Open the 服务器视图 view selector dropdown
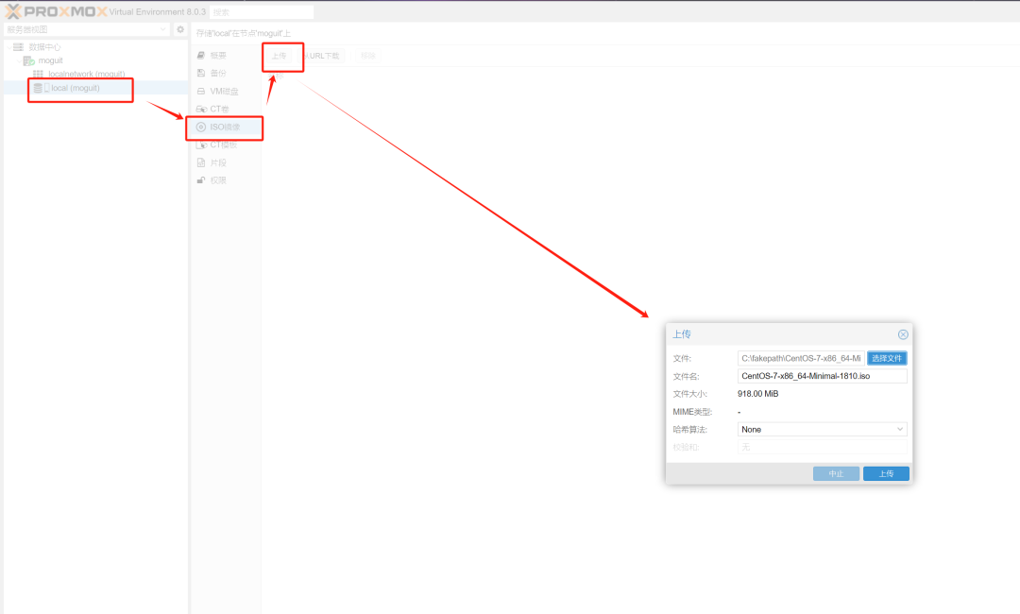 (x=87, y=29)
